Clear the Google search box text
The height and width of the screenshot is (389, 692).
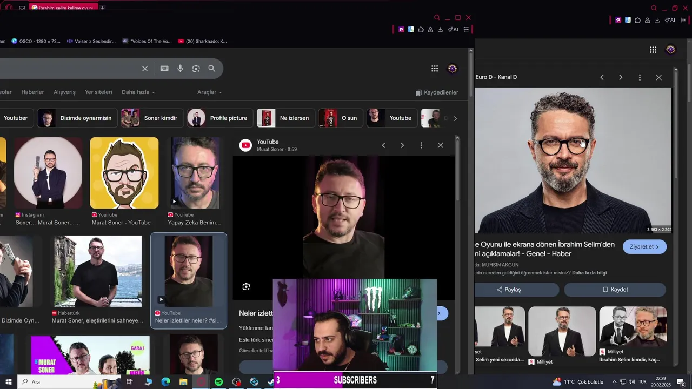tap(145, 69)
